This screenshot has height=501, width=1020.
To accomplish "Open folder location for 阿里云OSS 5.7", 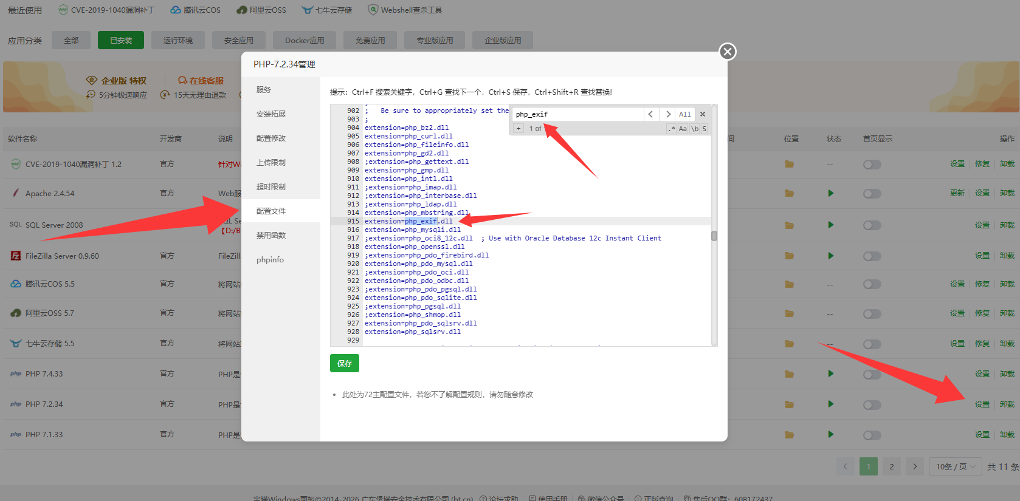I will 789,313.
